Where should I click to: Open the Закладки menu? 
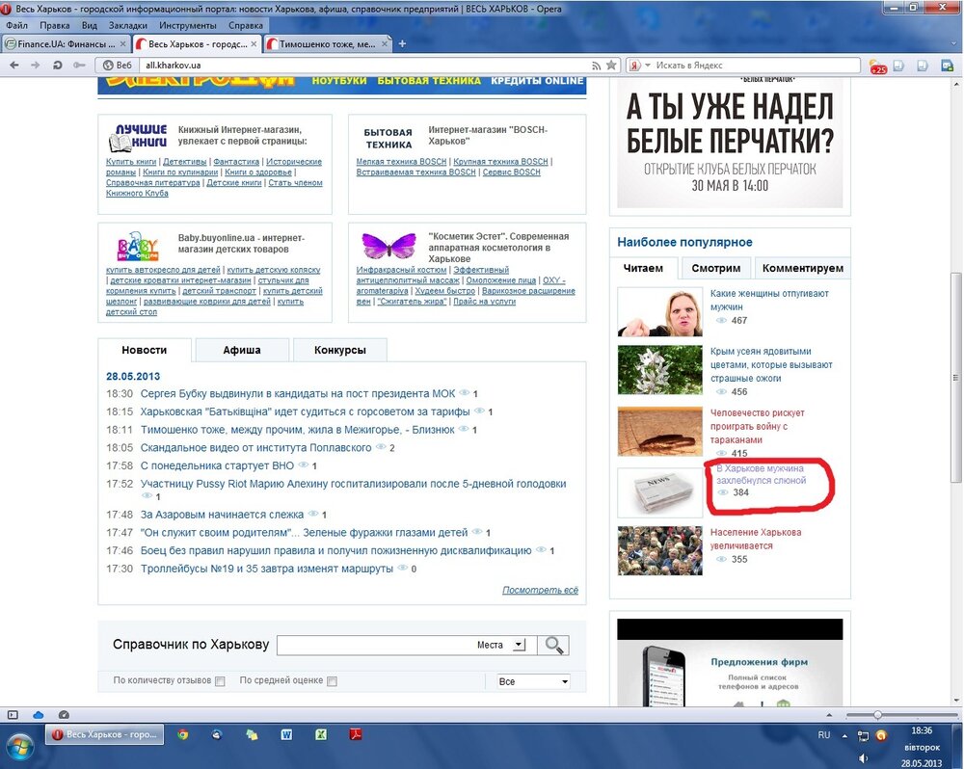pos(128,25)
